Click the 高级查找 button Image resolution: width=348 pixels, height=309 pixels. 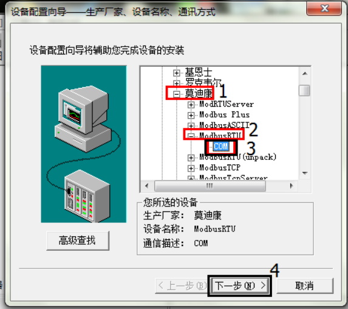coord(78,241)
